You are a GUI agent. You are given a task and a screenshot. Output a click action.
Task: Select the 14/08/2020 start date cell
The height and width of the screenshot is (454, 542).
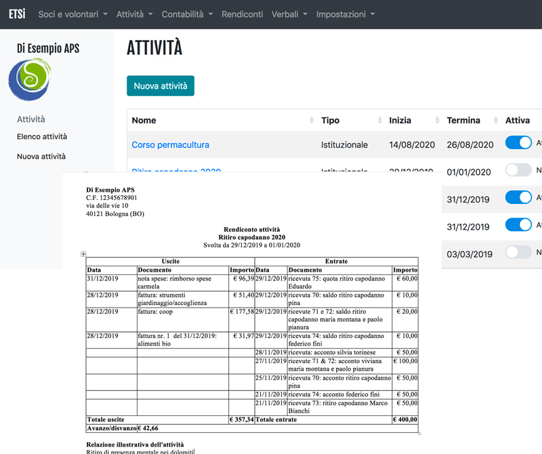[x=412, y=145]
